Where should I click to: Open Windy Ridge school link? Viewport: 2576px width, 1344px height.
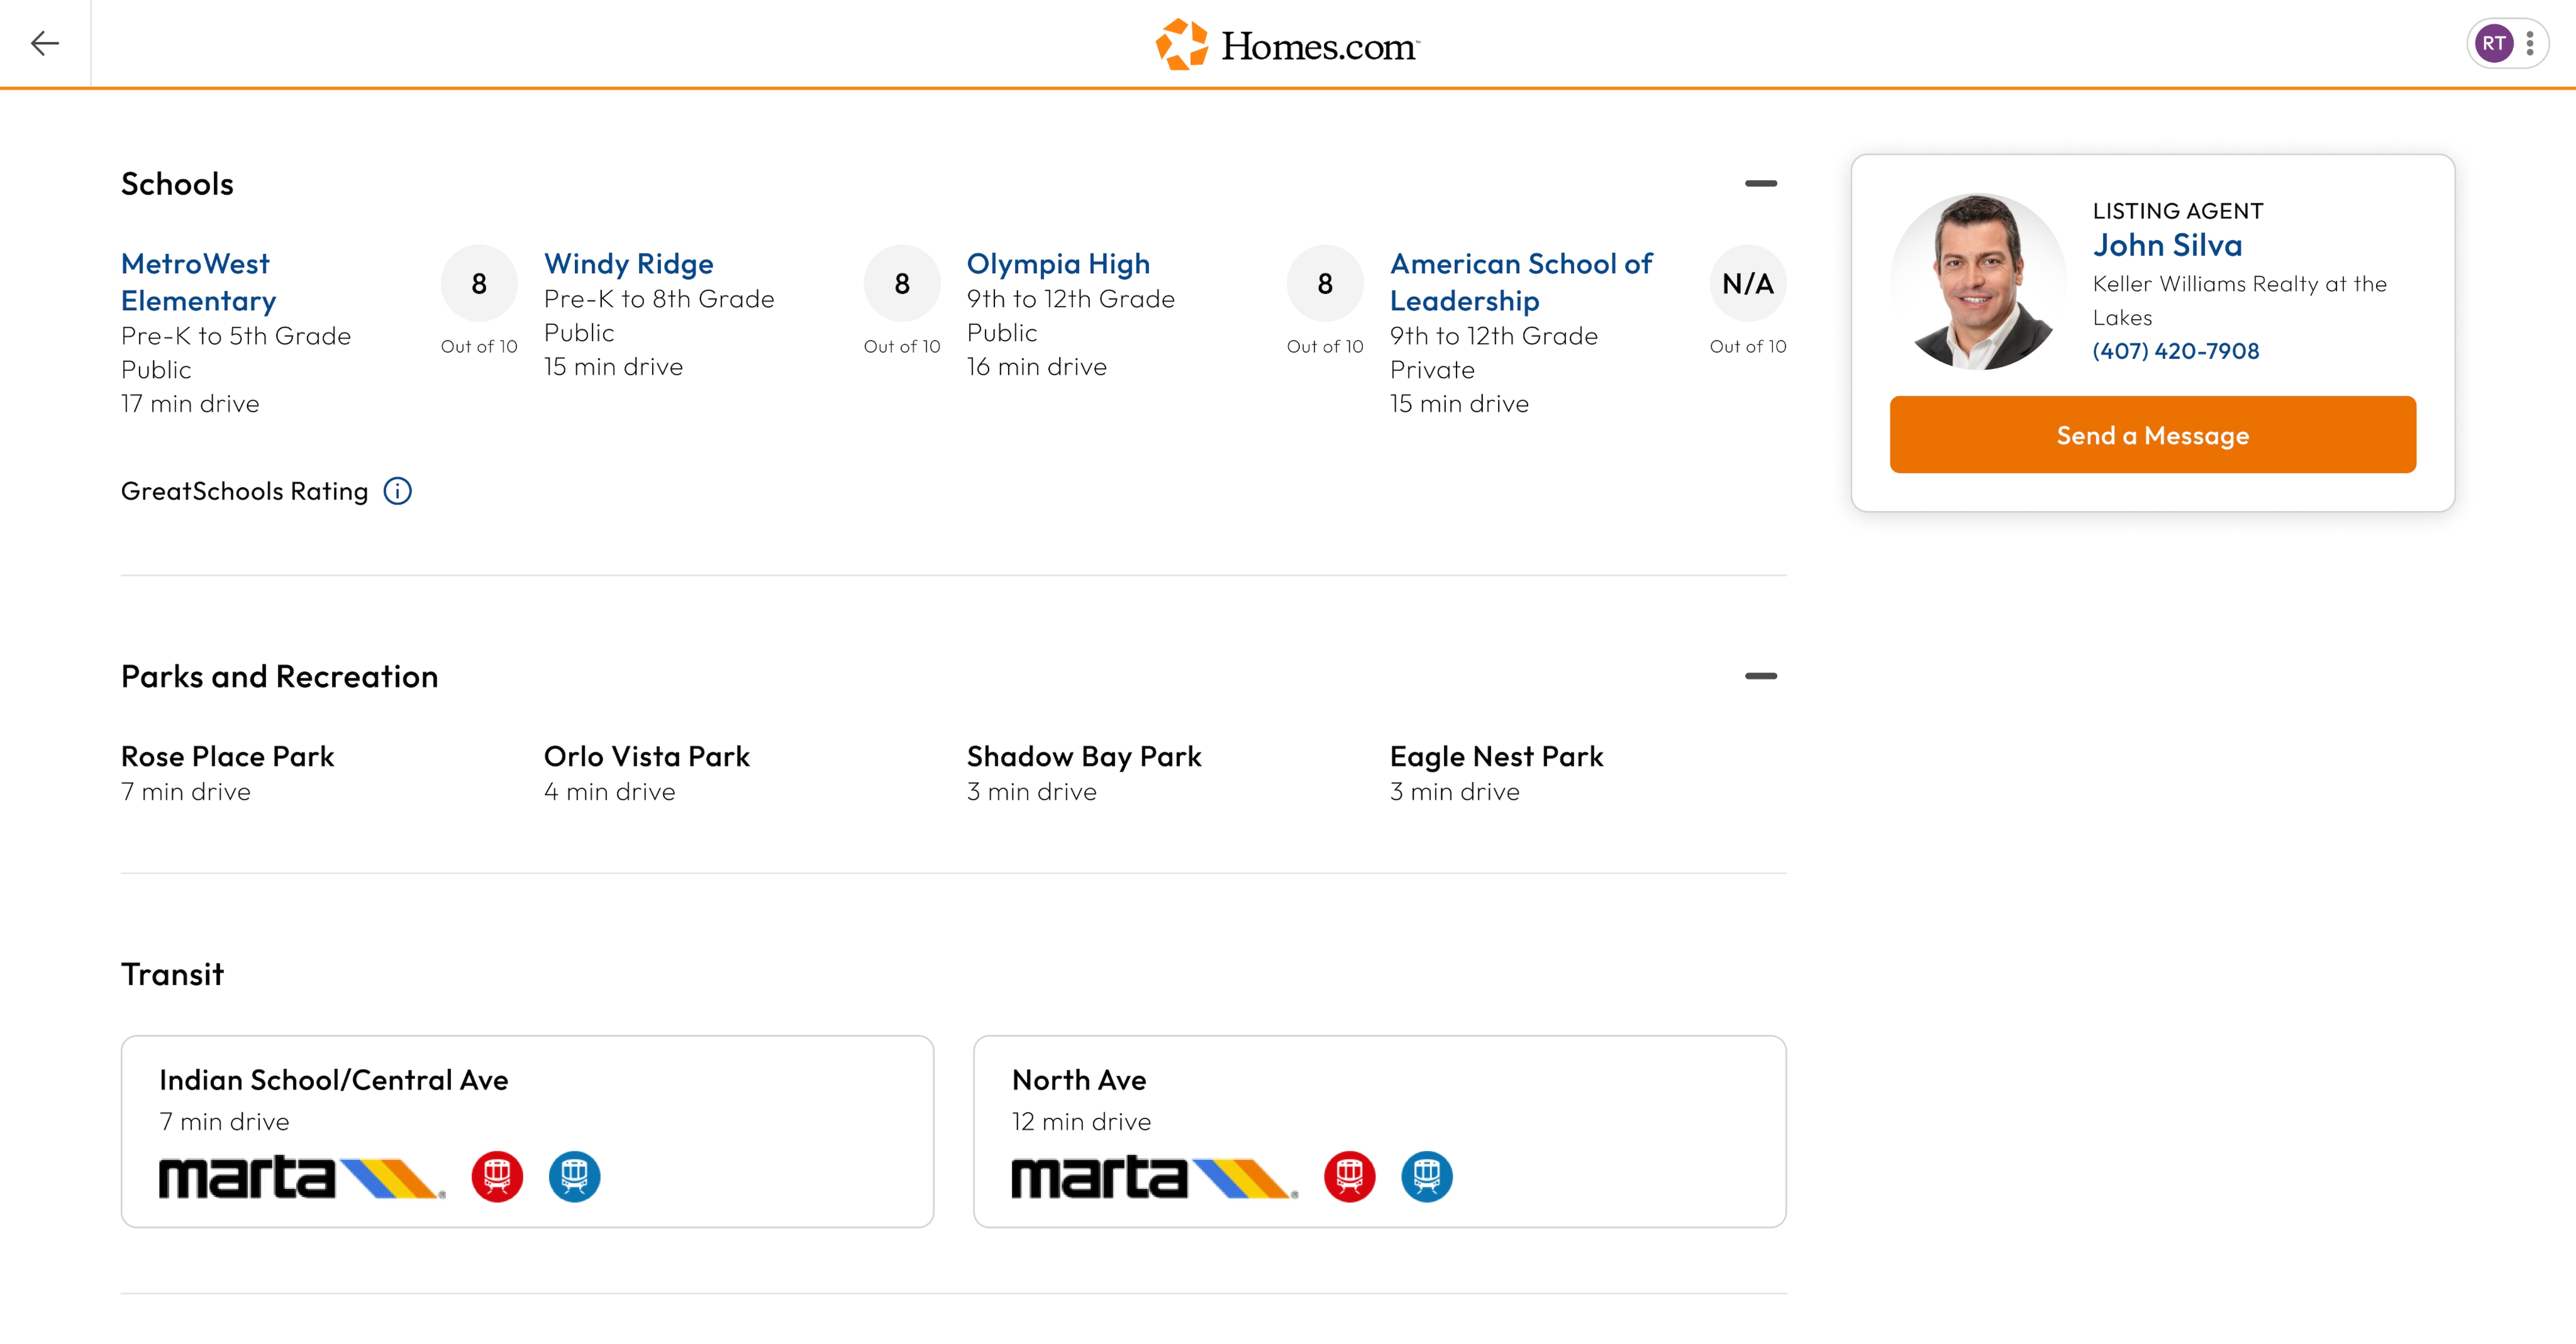tap(628, 263)
